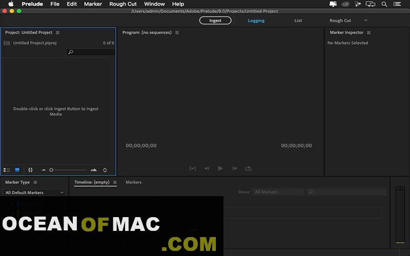Open the Marker Type panel menu

pos(35,182)
